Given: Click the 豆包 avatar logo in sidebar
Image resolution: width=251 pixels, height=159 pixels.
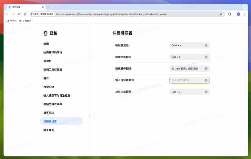Looking at the screenshot, I should point(46,33).
